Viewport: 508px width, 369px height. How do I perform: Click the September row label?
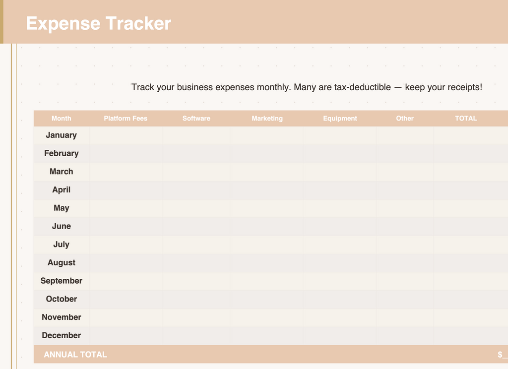click(62, 281)
